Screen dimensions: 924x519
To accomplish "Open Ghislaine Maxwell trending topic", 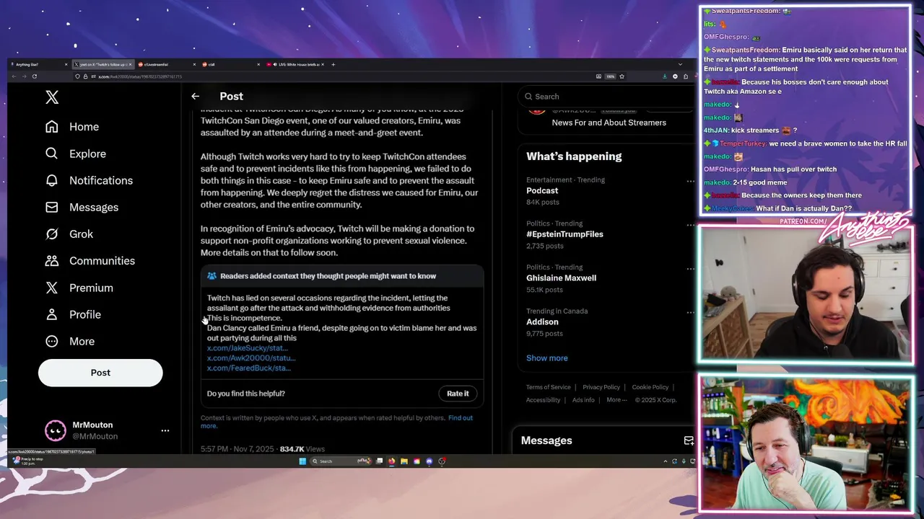I will (561, 278).
